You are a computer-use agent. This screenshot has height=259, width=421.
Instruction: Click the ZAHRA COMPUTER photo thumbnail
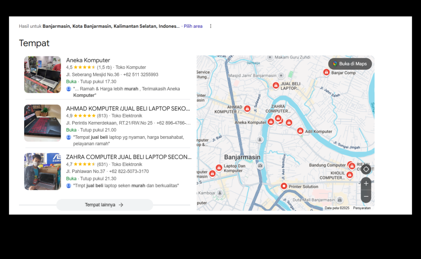coord(43,171)
